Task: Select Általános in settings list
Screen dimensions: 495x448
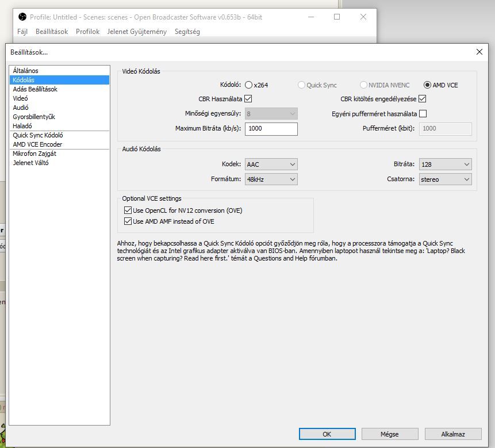Action: click(x=59, y=71)
